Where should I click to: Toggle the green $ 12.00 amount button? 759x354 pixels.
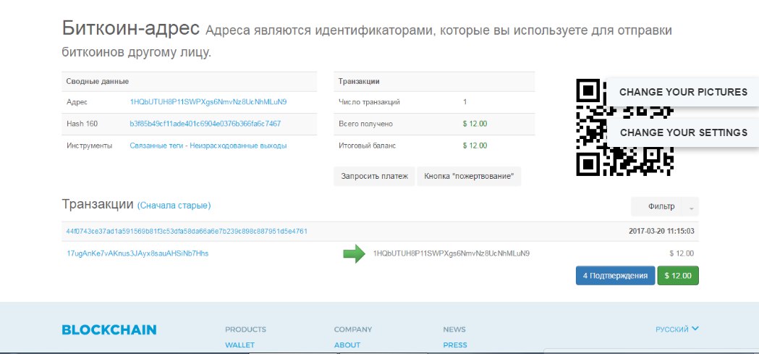click(x=678, y=276)
